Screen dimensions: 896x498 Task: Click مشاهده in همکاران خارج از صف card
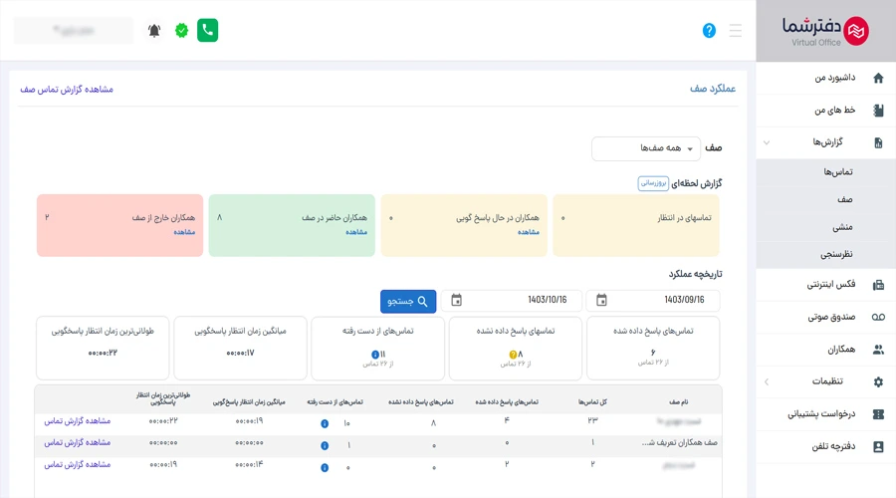pos(184,231)
